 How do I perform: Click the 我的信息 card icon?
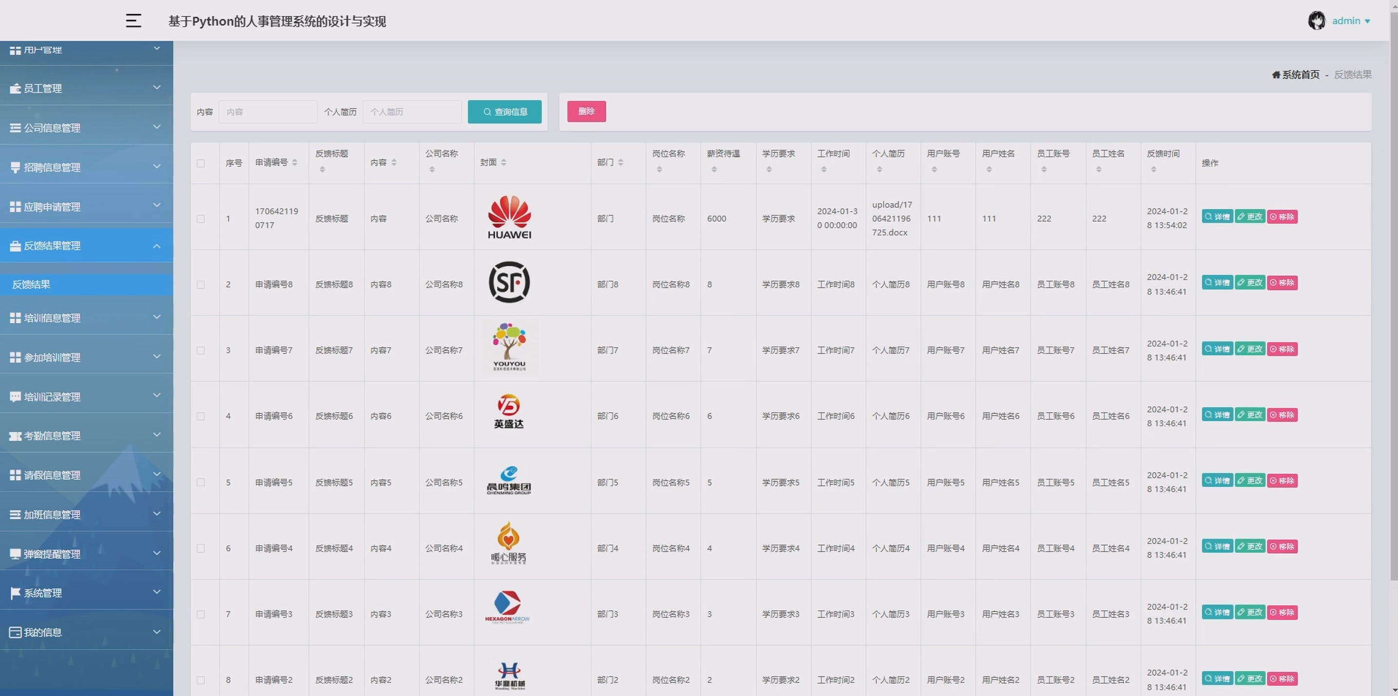[15, 633]
